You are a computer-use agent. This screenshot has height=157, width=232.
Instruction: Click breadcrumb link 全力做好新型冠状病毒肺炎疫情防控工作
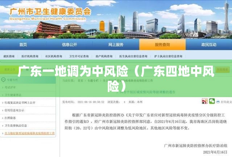(x=128, y=80)
